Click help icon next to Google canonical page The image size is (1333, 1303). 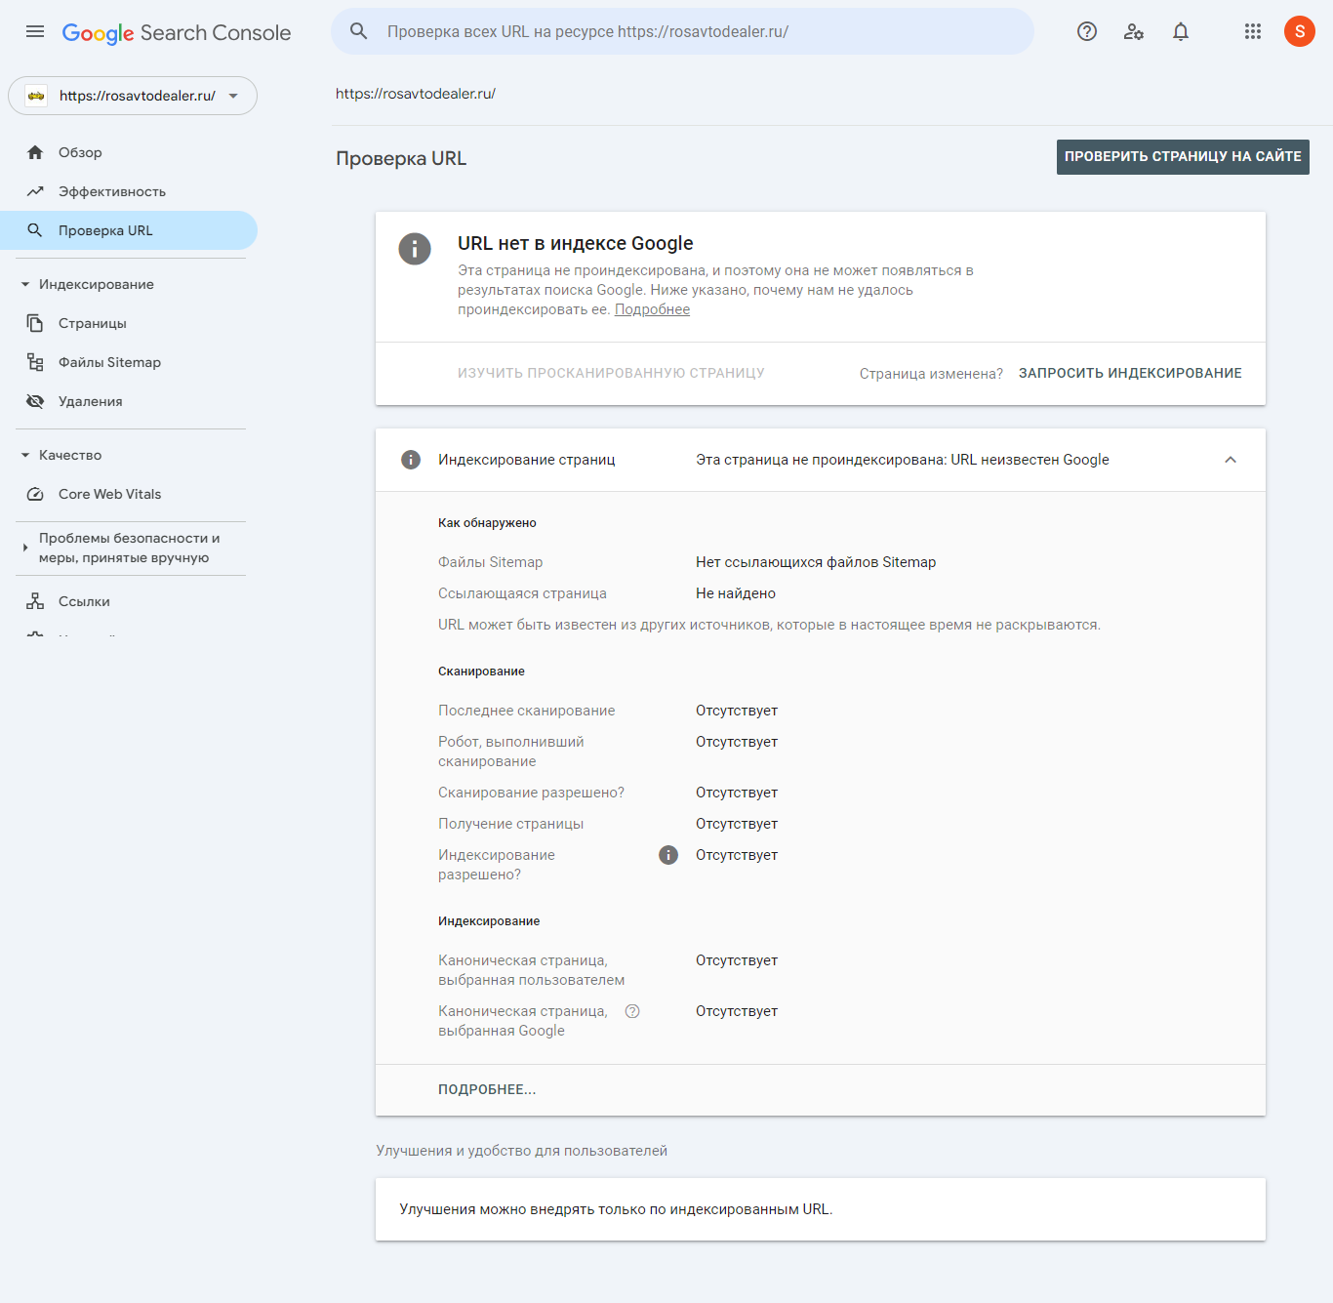(x=632, y=1011)
